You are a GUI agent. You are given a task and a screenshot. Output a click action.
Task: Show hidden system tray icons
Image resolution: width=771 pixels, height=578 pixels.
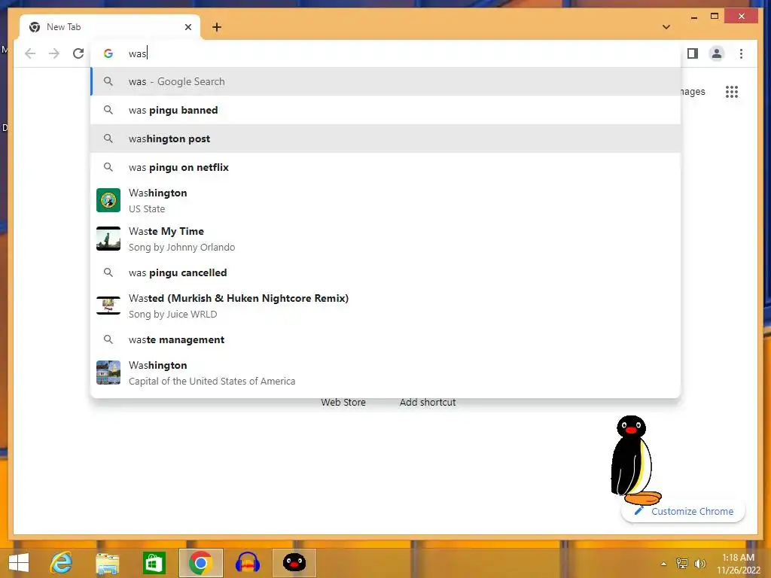663,564
